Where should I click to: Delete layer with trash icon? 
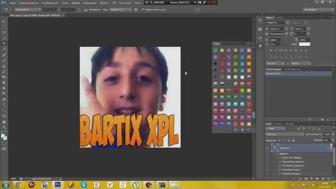point(329,178)
